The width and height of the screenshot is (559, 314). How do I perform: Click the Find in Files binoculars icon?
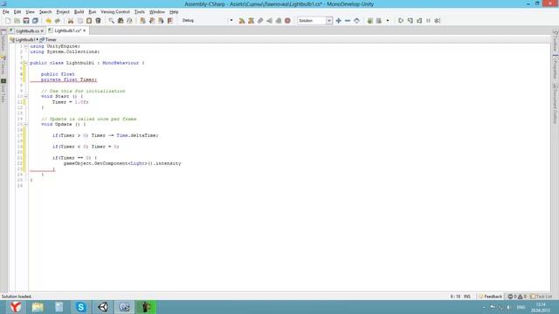(121, 21)
